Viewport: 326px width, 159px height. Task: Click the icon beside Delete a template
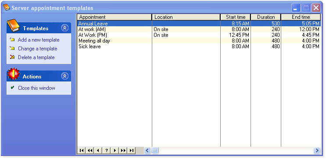click(x=12, y=57)
